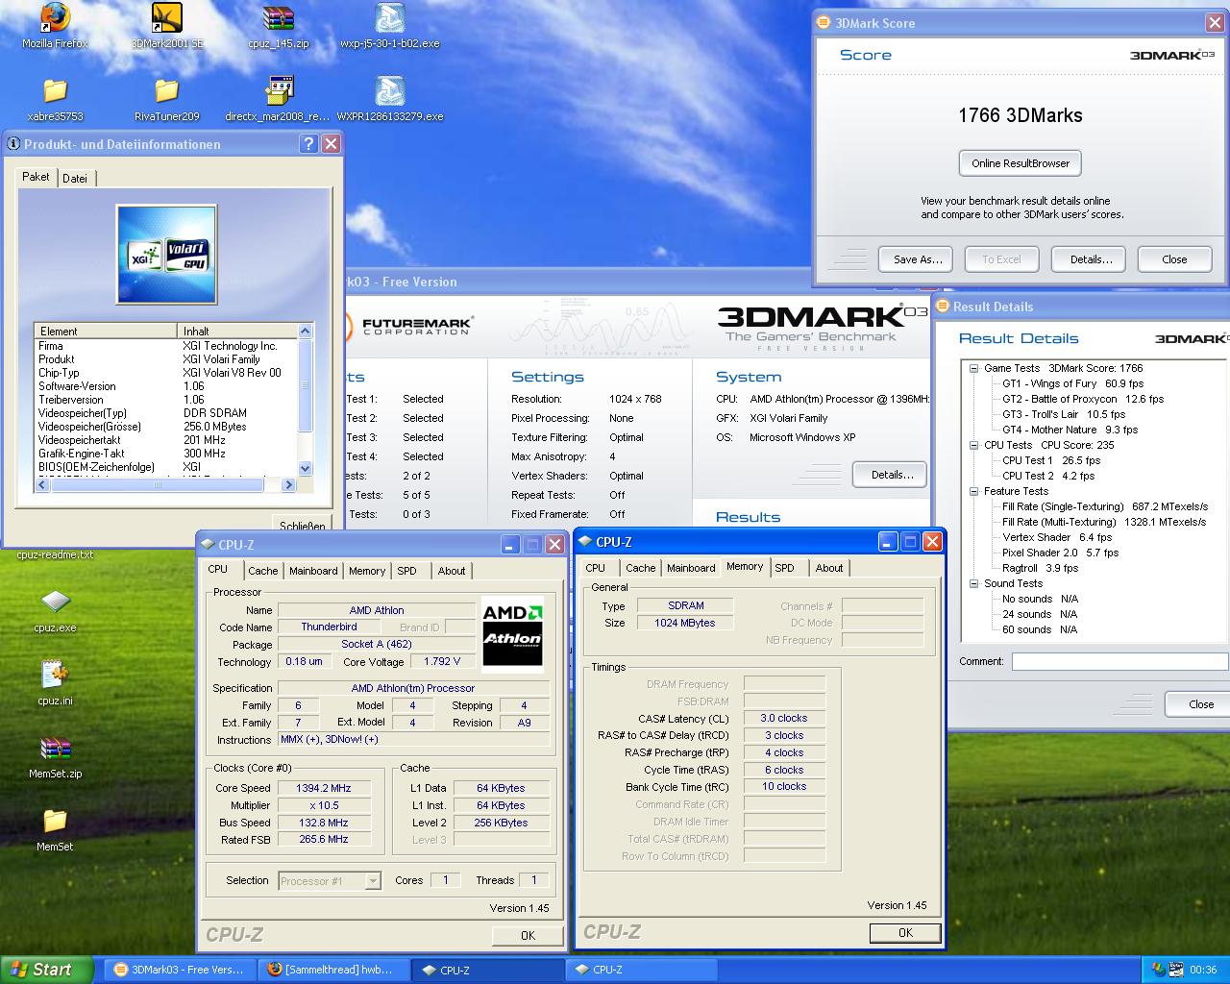Select Fill Rate (Multi-Texturing) result row
The width and height of the screenshot is (1230, 984).
pyautogui.click(x=1104, y=522)
